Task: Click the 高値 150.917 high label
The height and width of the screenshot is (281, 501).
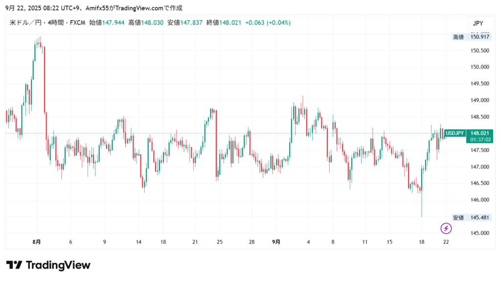Action: pyautogui.click(x=472, y=37)
